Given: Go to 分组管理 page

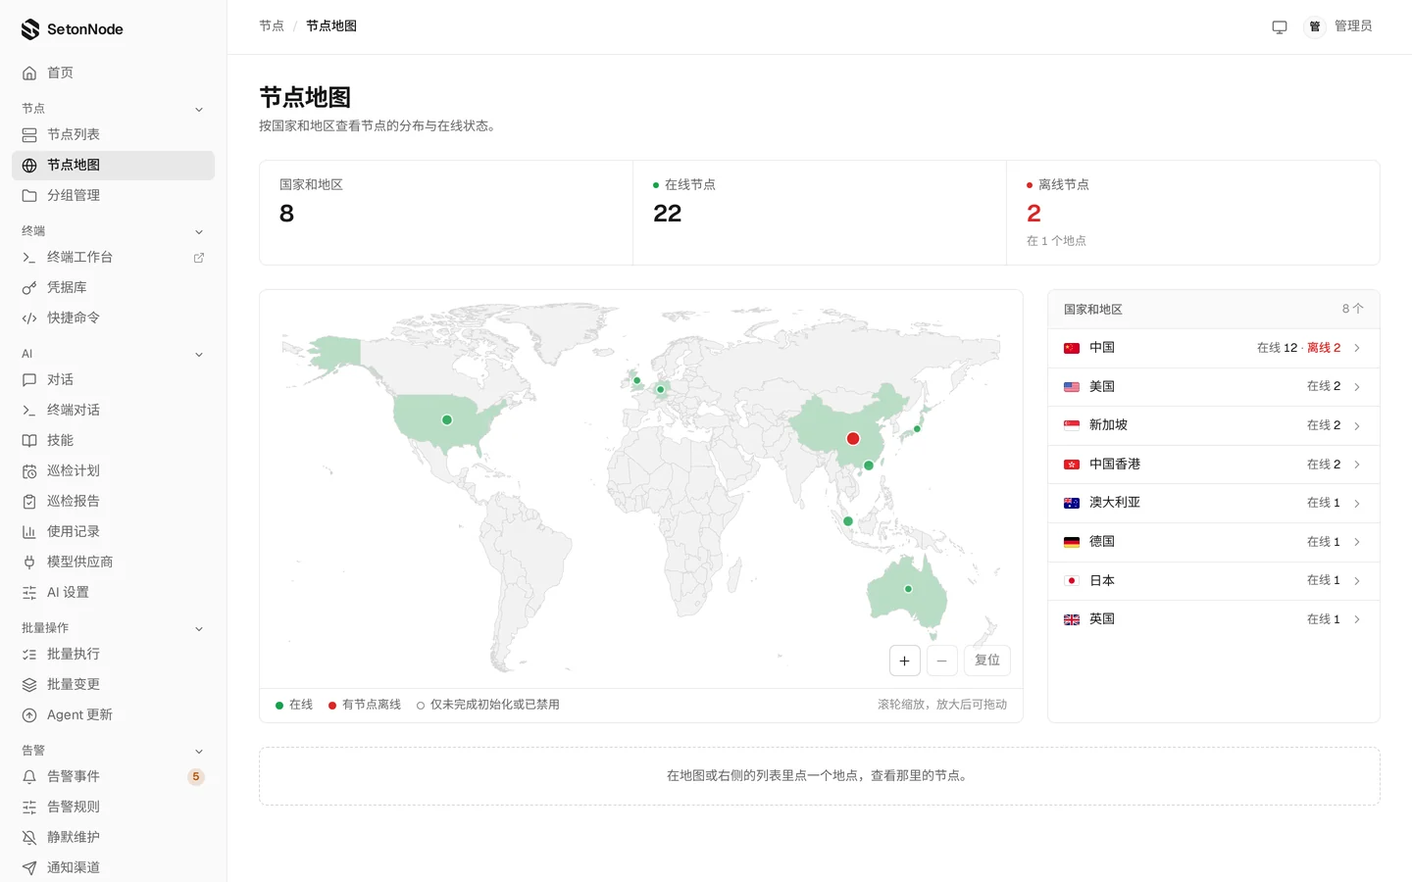Looking at the screenshot, I should click(x=113, y=196).
